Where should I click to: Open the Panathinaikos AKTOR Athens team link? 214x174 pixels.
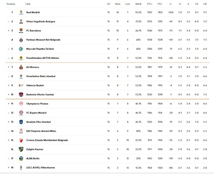[42, 58]
